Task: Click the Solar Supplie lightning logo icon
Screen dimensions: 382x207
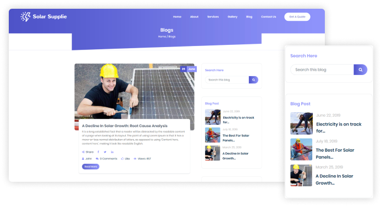Action: [x=25, y=17]
